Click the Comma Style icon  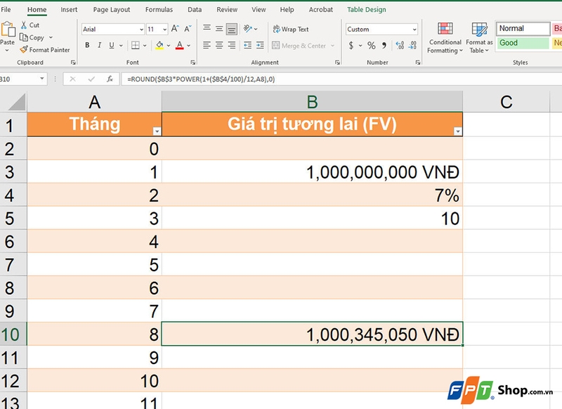pos(384,45)
